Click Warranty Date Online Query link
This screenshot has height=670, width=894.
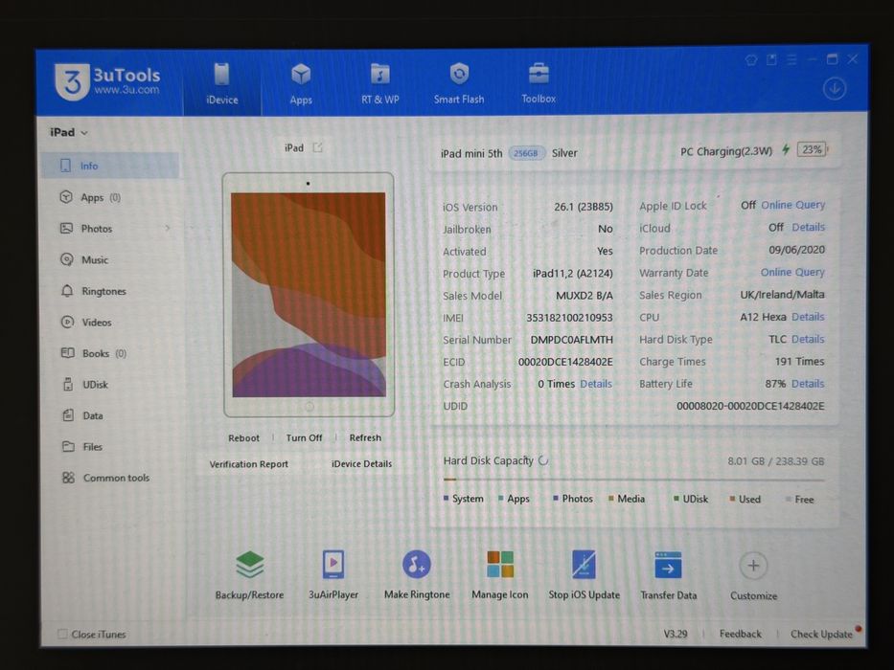[x=792, y=273]
